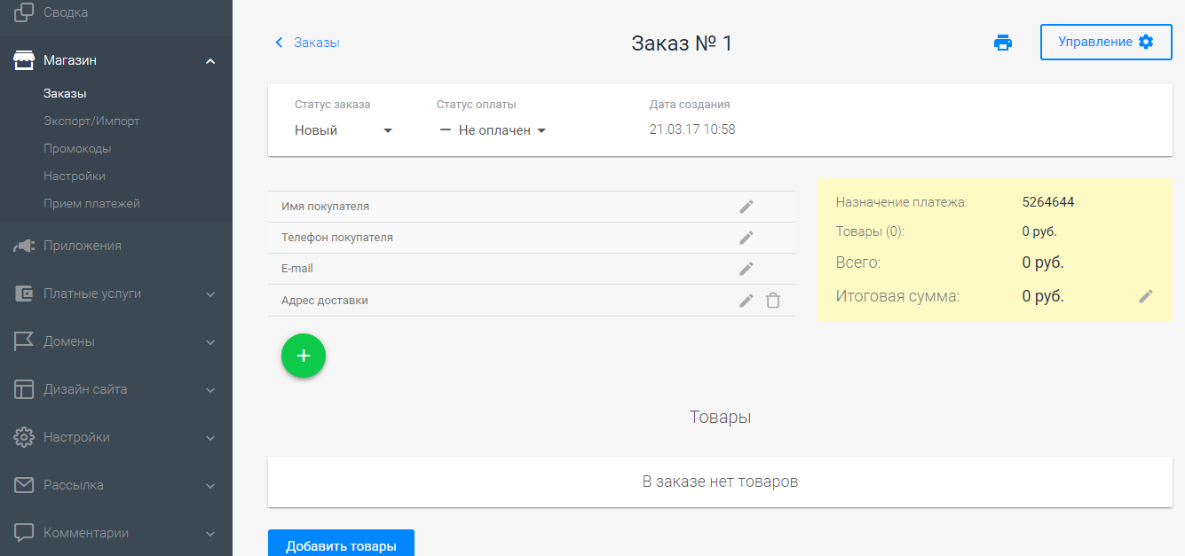Viewport: 1185px width, 556px height.
Task: Click the Итоговая сумма label
Action: click(x=897, y=296)
